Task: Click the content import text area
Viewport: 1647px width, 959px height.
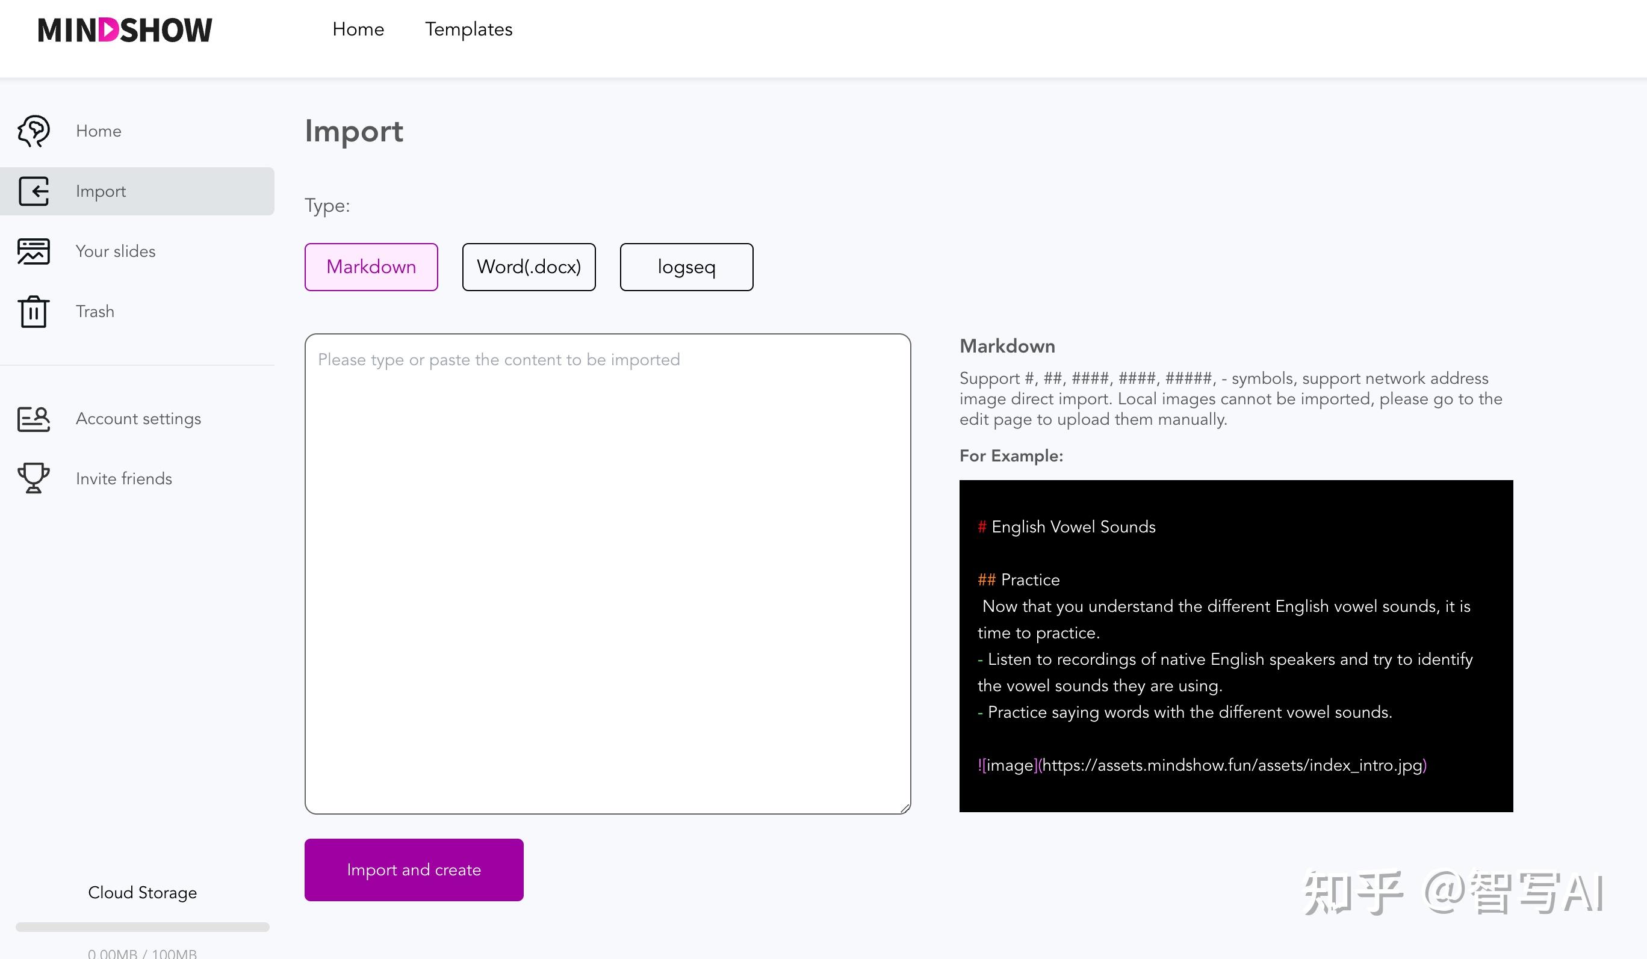Action: tap(608, 573)
